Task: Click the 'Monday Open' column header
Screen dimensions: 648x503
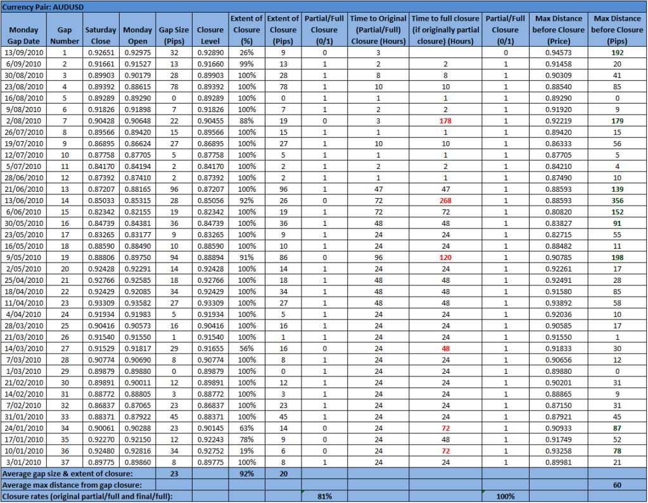Action: tap(137, 30)
